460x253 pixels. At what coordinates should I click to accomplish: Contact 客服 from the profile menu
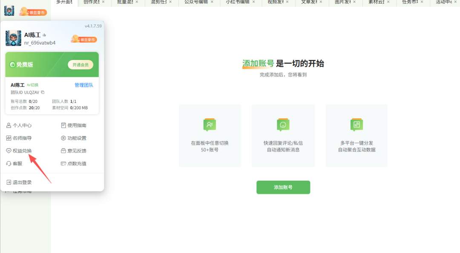(x=14, y=163)
